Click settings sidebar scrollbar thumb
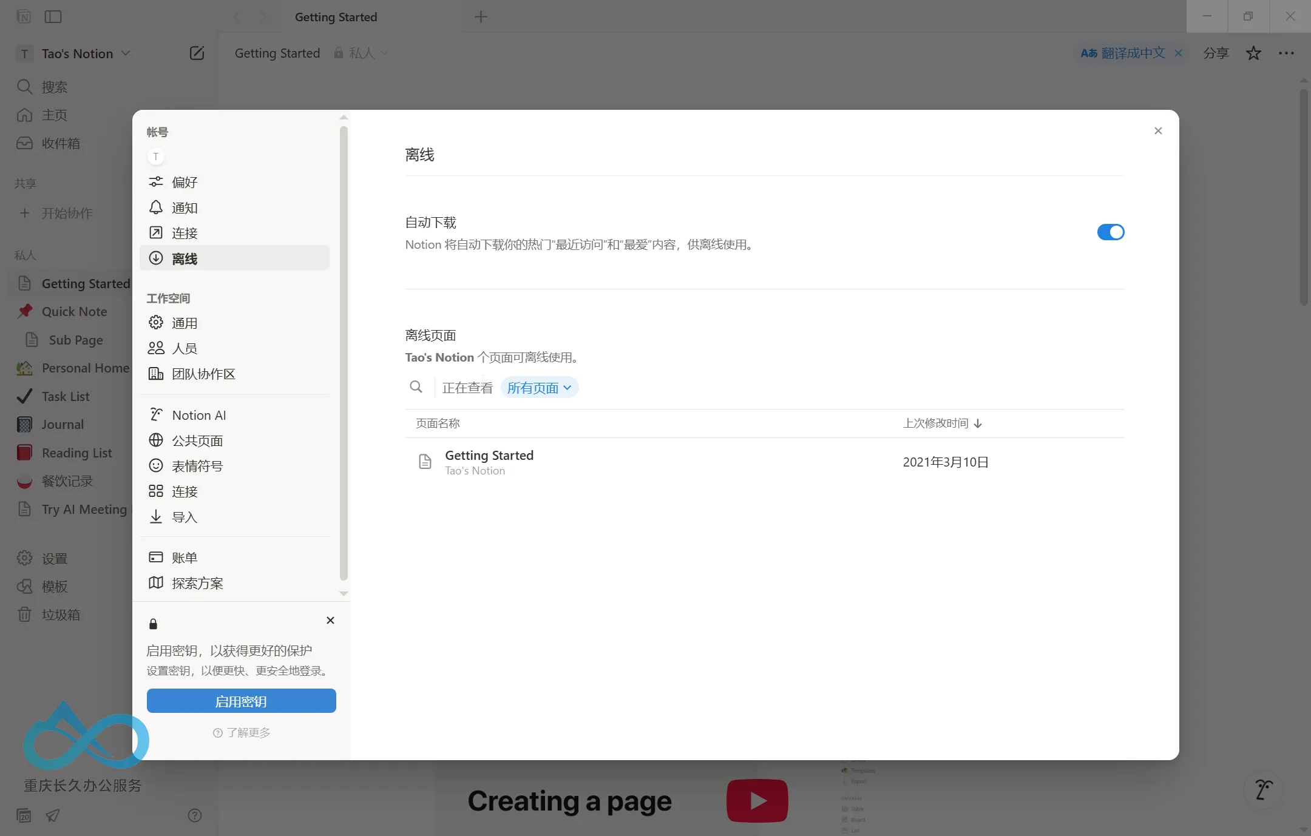Image resolution: width=1311 pixels, height=836 pixels. click(x=344, y=352)
